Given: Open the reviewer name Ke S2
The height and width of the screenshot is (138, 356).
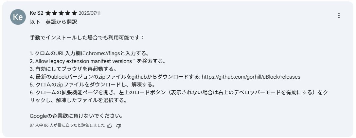Looking at the screenshot, I should pyautogui.click(x=37, y=13).
